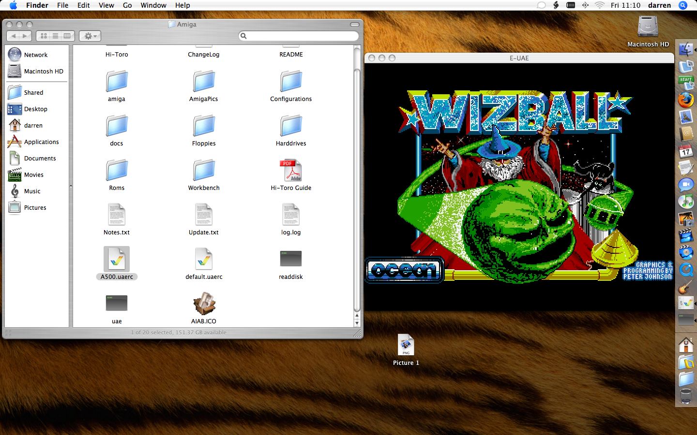
Task: Open Spotlight search in the menu bar
Action: [x=683, y=5]
